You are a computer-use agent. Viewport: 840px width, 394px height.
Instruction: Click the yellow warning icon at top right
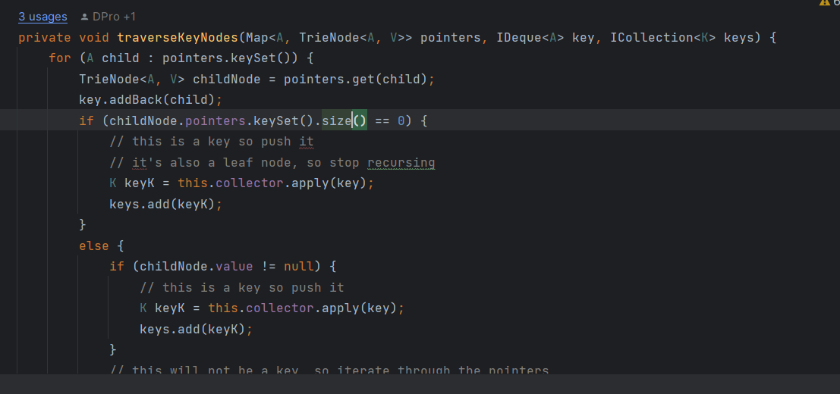click(825, 3)
